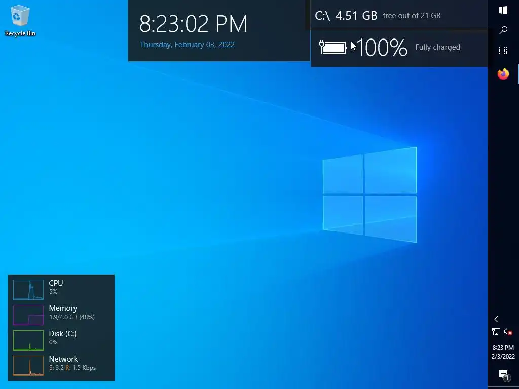This screenshot has width=519, height=389.
Task: Click the battery plug icon in widget
Action: pos(332,47)
